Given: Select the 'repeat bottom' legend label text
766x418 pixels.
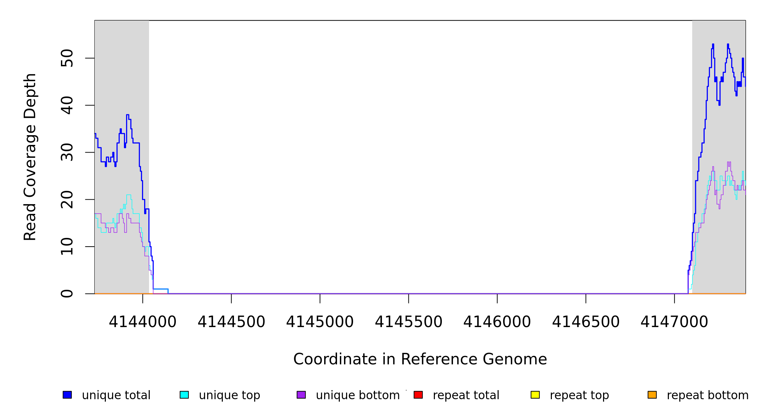Looking at the screenshot, I should coord(708,395).
